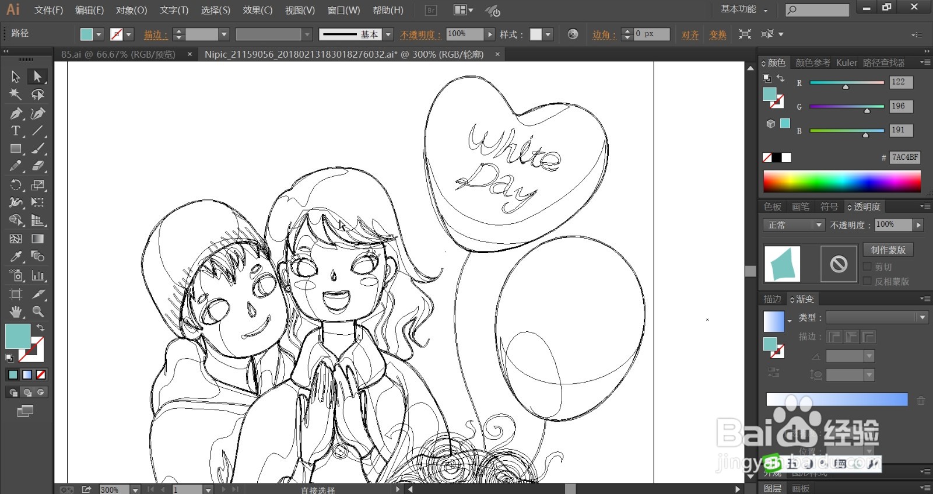Activate the Hand tool

(16, 311)
